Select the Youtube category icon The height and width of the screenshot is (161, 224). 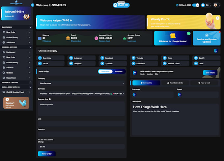133,58
